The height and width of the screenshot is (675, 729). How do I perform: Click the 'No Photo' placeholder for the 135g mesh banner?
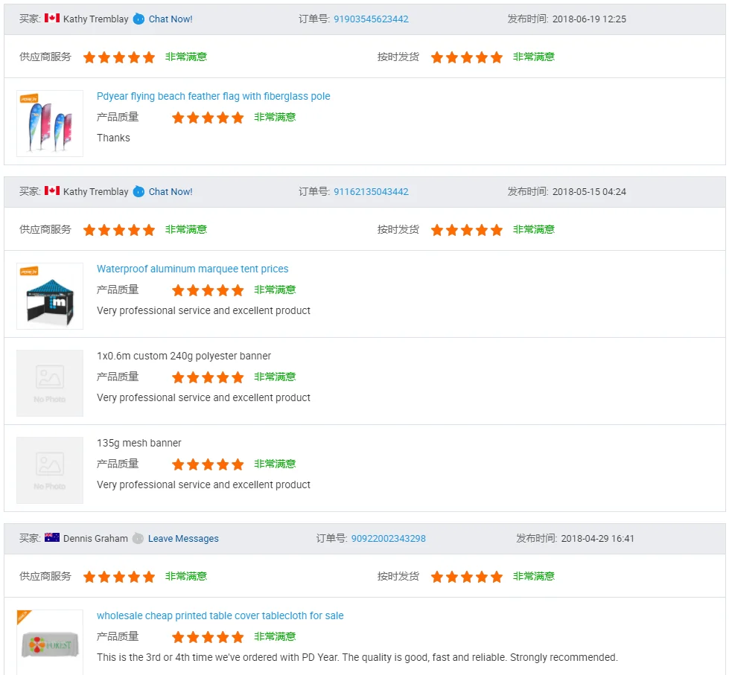point(50,470)
